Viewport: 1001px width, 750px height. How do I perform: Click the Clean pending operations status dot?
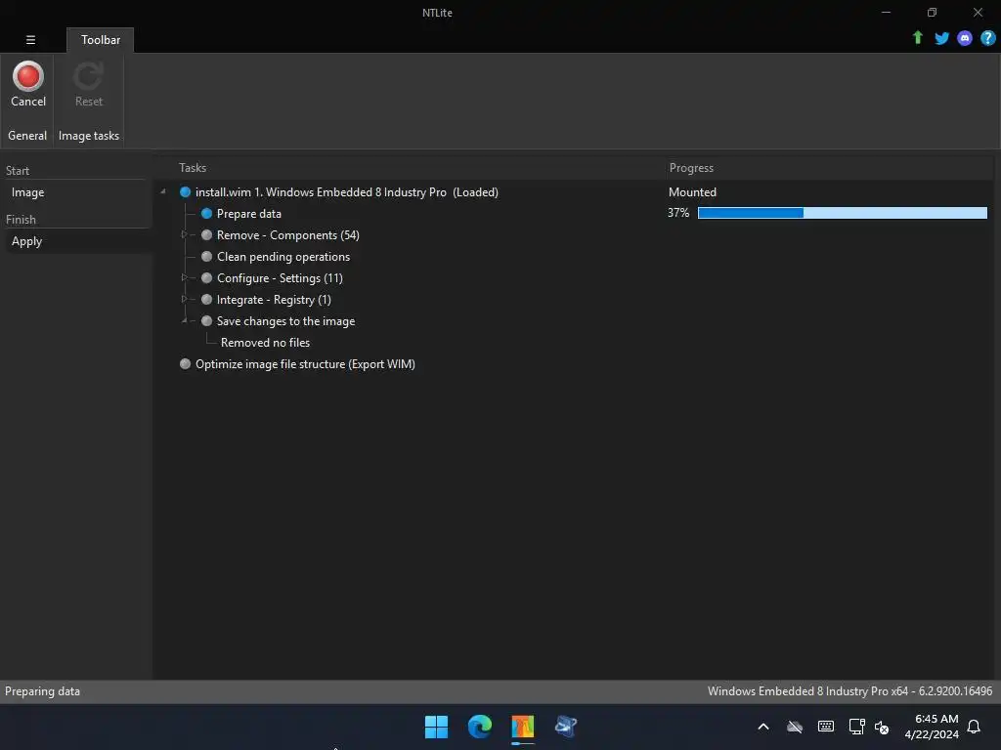pos(206,257)
